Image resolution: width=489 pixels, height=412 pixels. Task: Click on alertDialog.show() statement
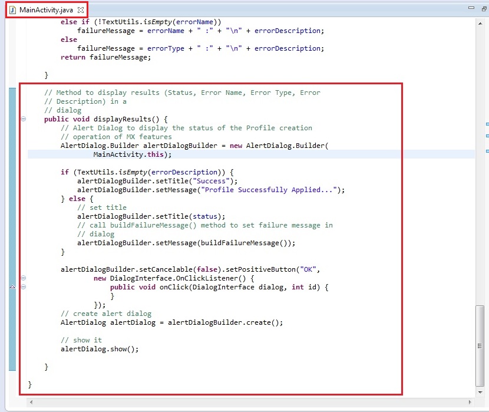tap(99, 349)
